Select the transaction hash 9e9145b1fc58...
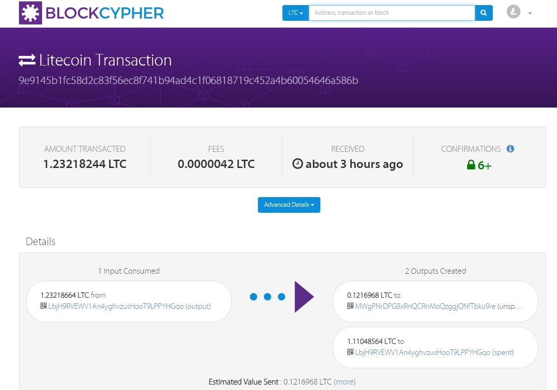The width and height of the screenshot is (557, 390). (188, 81)
